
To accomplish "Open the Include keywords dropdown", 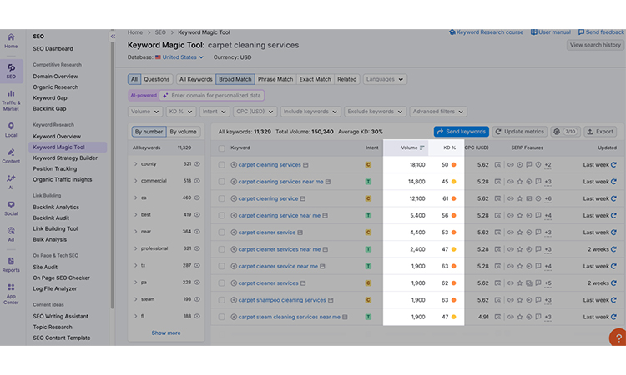I will (310, 112).
